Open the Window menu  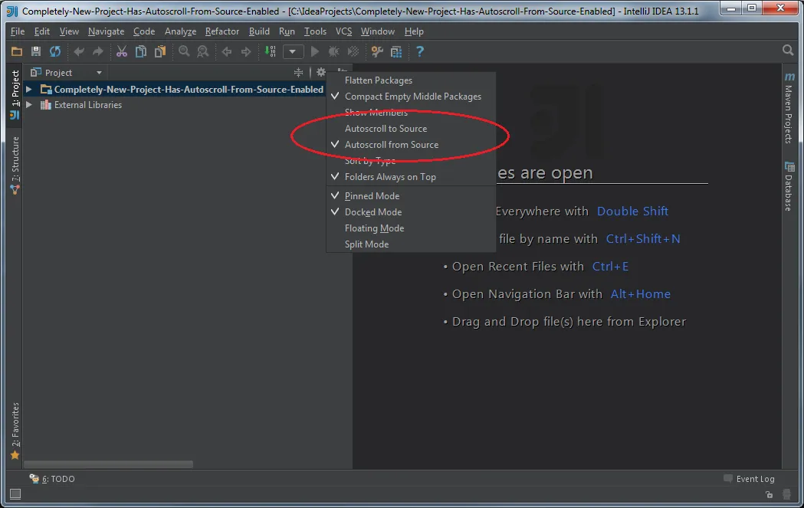(378, 31)
